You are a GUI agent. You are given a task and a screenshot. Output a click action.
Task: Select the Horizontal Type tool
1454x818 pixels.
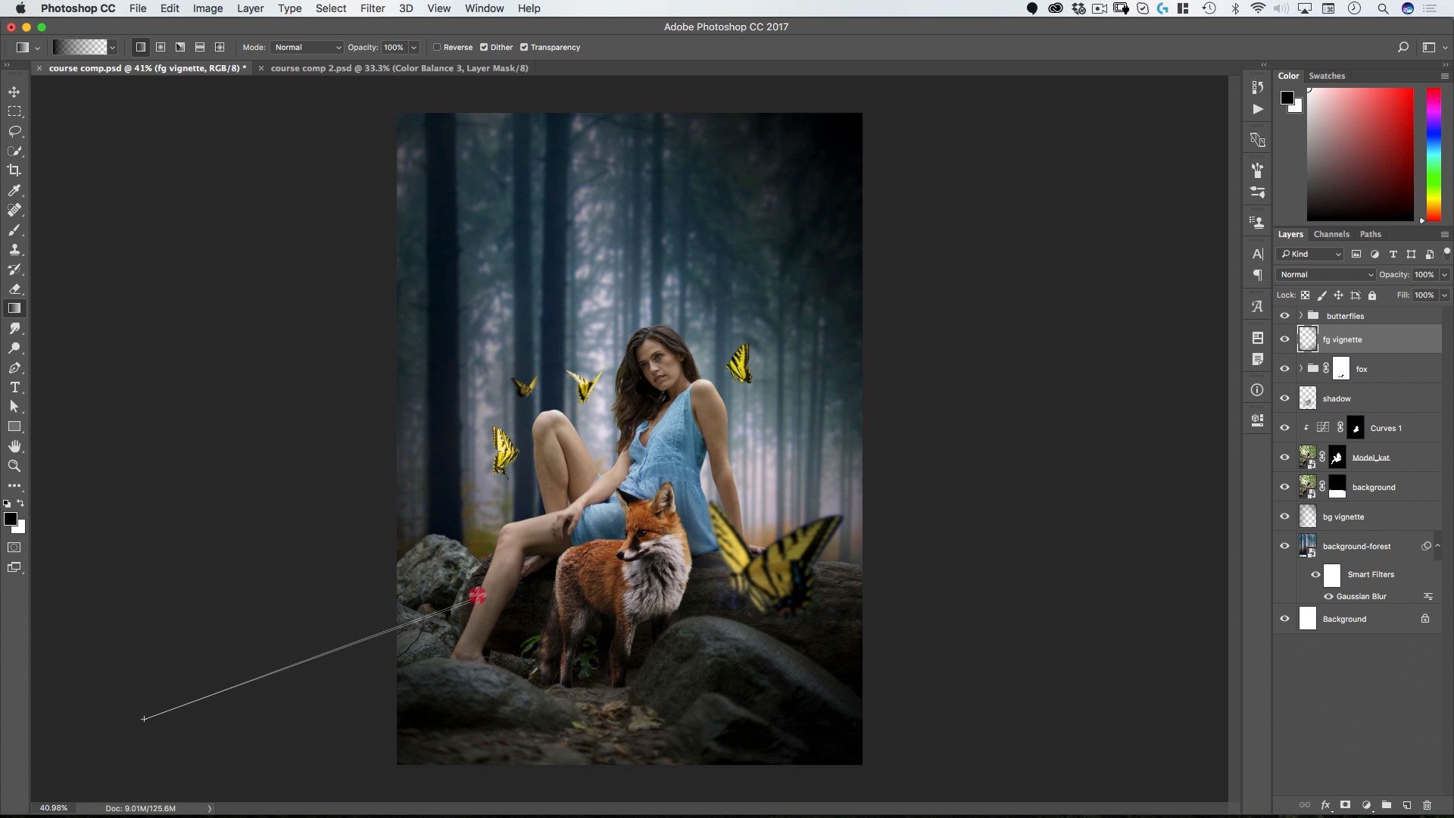(x=14, y=387)
